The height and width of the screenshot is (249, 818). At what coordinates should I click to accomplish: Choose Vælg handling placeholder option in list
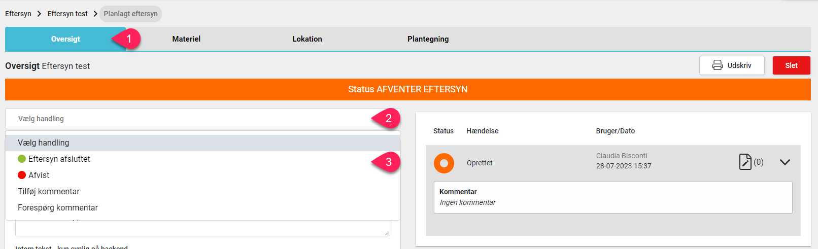[202, 143]
